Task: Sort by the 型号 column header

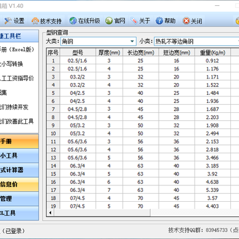Action: 78,52
